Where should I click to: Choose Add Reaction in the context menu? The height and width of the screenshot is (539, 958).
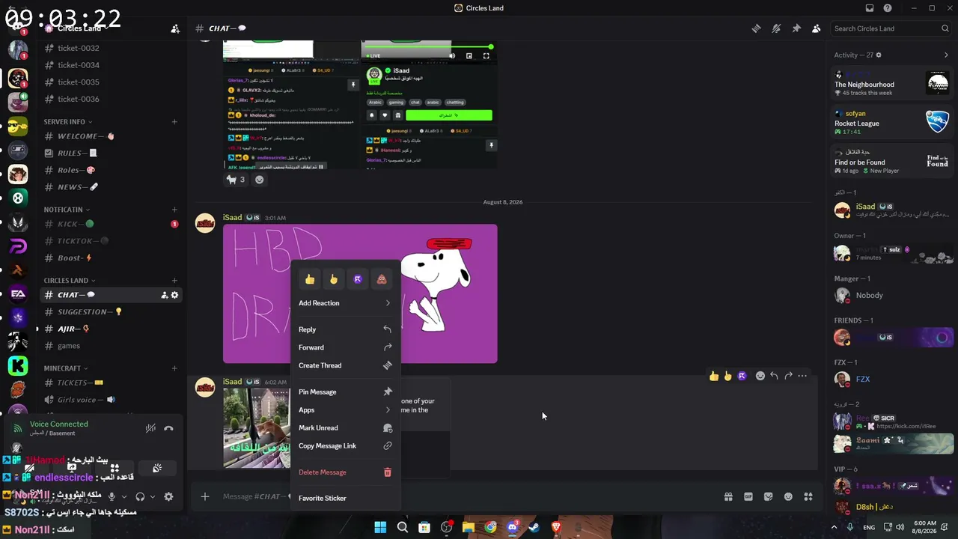[x=345, y=303]
